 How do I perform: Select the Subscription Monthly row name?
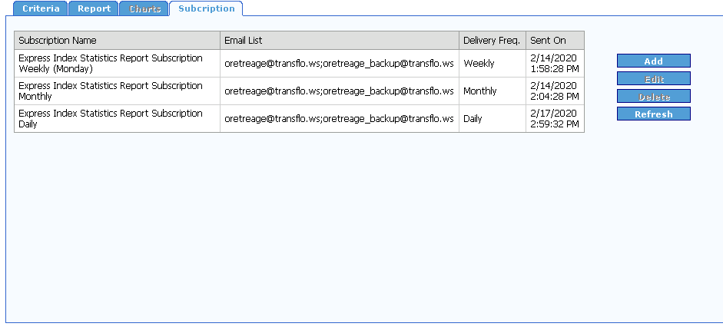coord(111,91)
